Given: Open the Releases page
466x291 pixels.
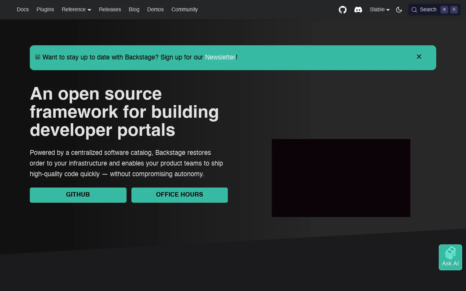Looking at the screenshot, I should tap(110, 10).
